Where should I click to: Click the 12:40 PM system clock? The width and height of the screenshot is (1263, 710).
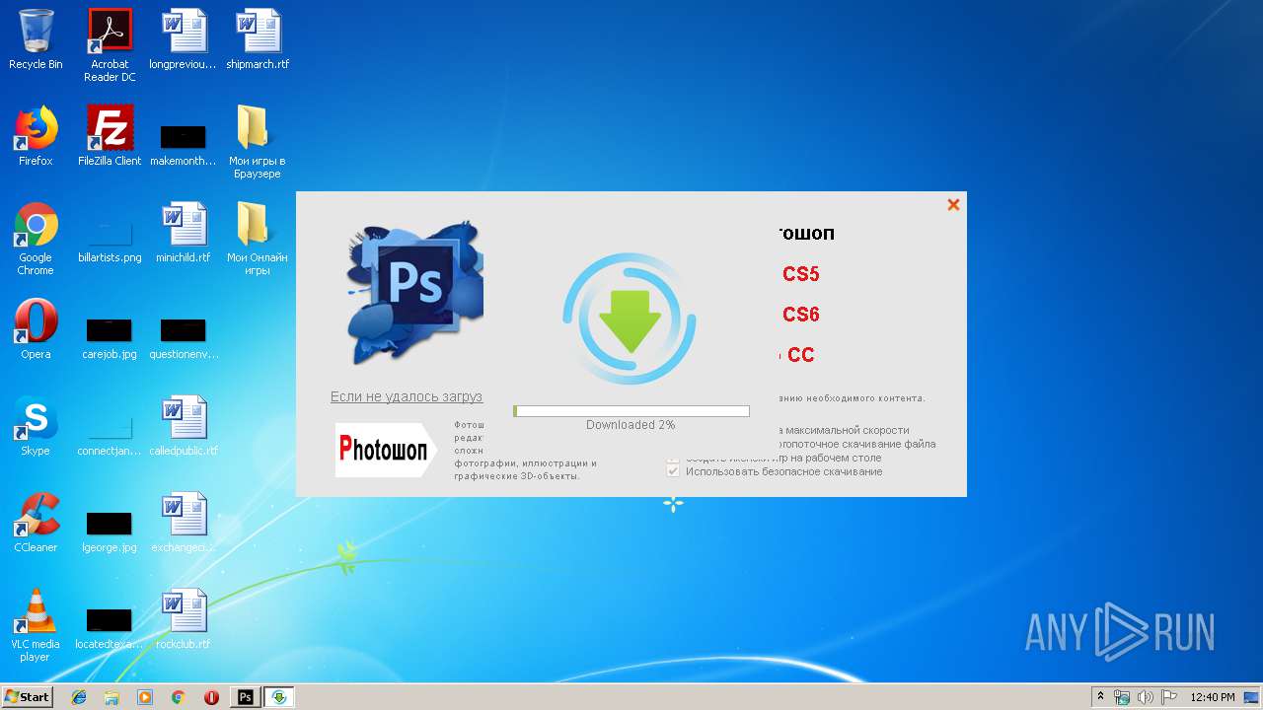[x=1213, y=697]
